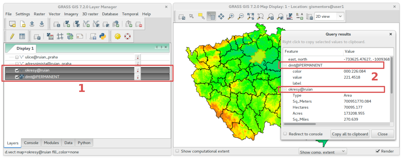
Task: Add multiple raster or vector layers
Action: (x=57, y=24)
